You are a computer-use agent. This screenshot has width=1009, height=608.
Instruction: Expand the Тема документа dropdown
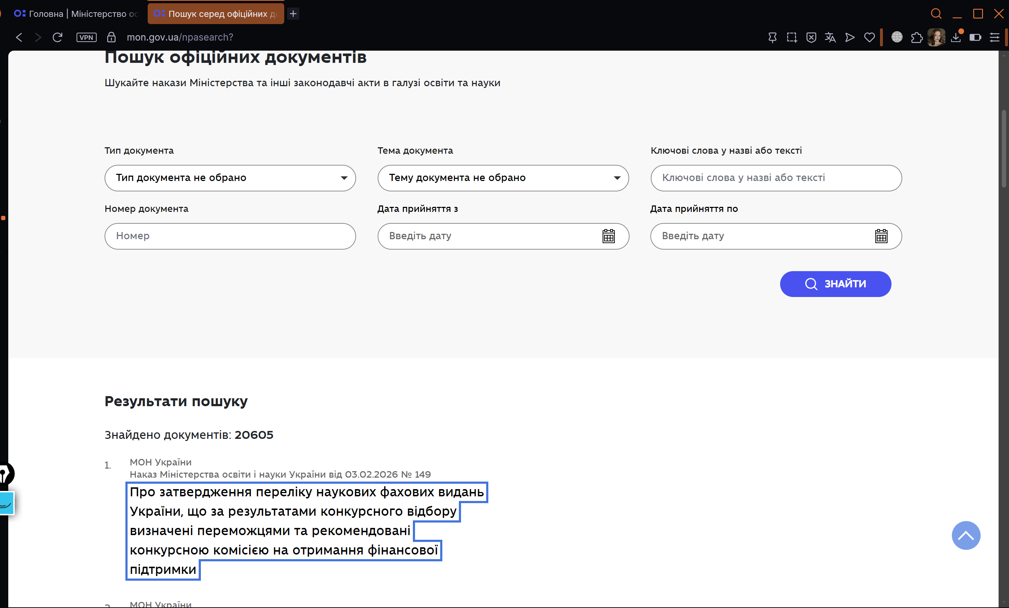[503, 178]
